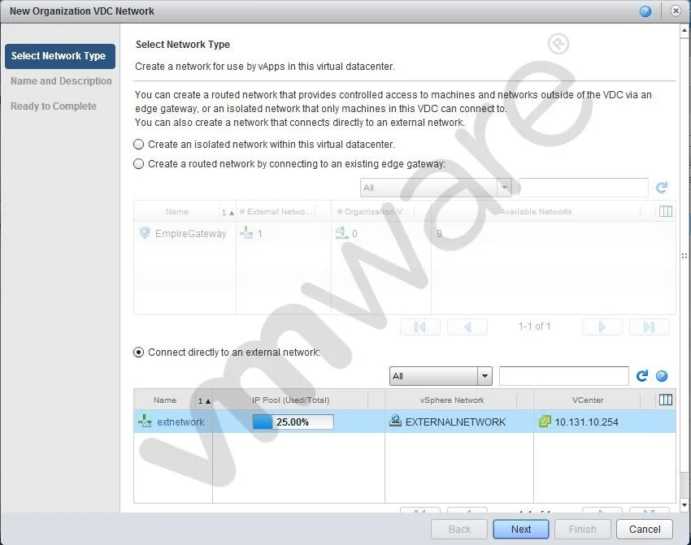Click the external network search field
The width and height of the screenshot is (691, 545).
(x=563, y=376)
